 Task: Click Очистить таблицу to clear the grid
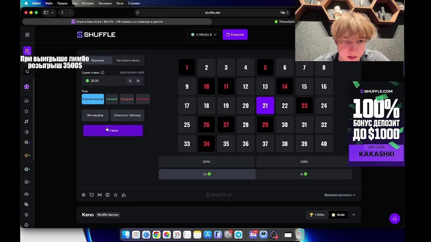tap(127, 115)
